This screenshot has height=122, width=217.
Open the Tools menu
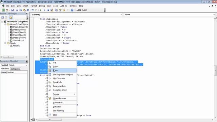click(56, 6)
